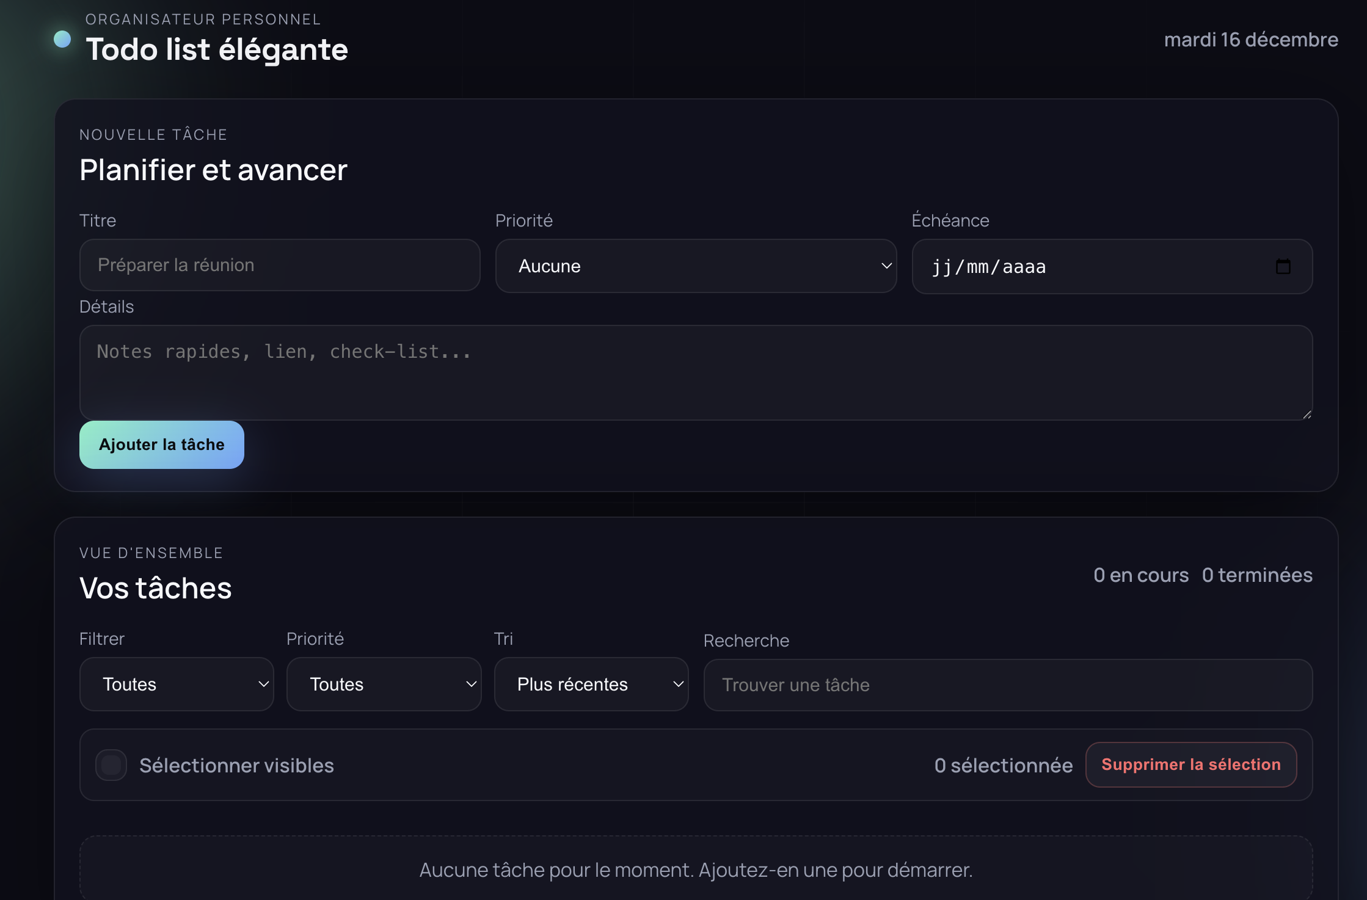The width and height of the screenshot is (1367, 900).
Task: Open the calendar picker icon in Échéance
Action: 1283,267
